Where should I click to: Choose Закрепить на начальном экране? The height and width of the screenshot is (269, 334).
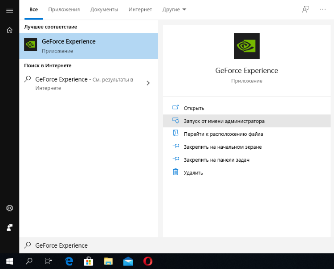[247, 147]
